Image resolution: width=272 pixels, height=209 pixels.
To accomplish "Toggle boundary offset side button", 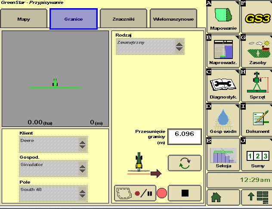I will [184, 163].
